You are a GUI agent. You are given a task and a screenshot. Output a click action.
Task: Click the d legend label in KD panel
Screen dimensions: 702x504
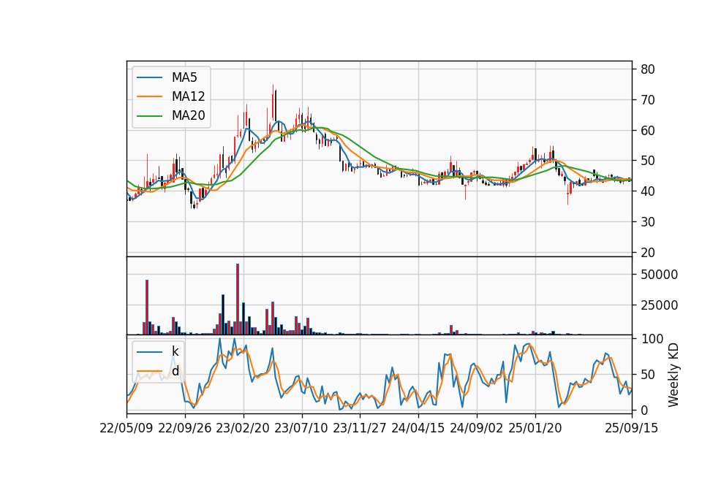(175, 371)
